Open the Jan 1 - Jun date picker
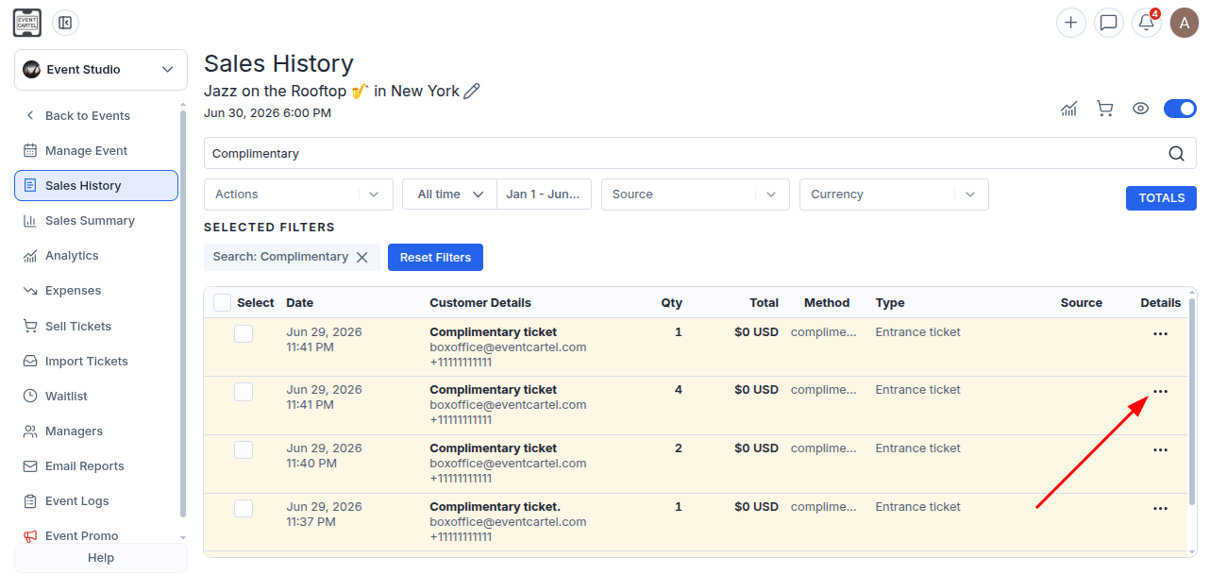This screenshot has height=575, width=1210. pyautogui.click(x=544, y=194)
